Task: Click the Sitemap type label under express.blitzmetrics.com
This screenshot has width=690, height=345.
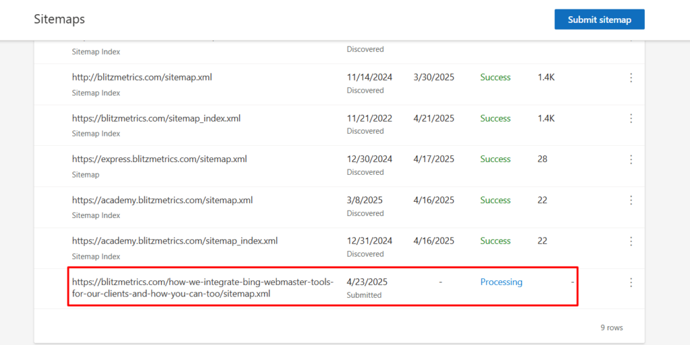Action: click(x=86, y=175)
